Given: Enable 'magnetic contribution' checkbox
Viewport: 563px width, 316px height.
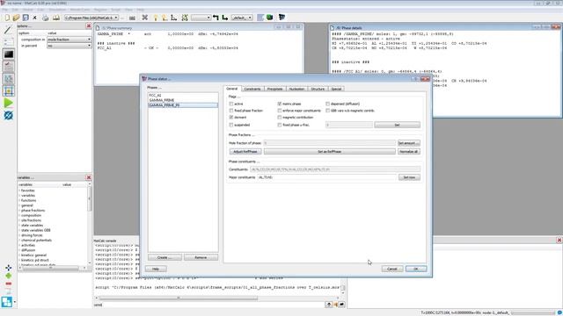Looking at the screenshot, I should tap(280, 118).
